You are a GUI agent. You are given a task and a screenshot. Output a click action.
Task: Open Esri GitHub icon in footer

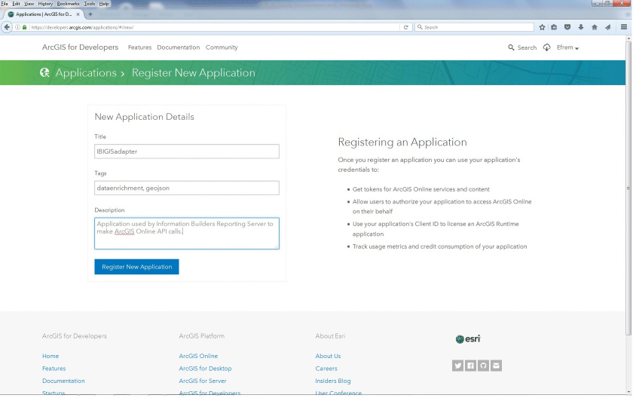(x=483, y=366)
